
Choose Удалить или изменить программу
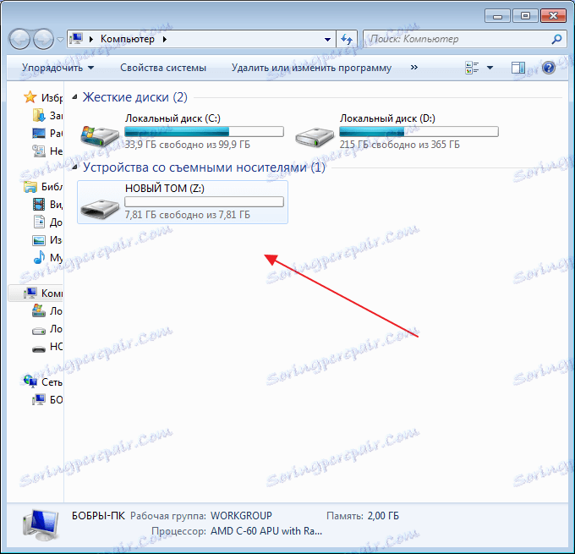click(311, 68)
